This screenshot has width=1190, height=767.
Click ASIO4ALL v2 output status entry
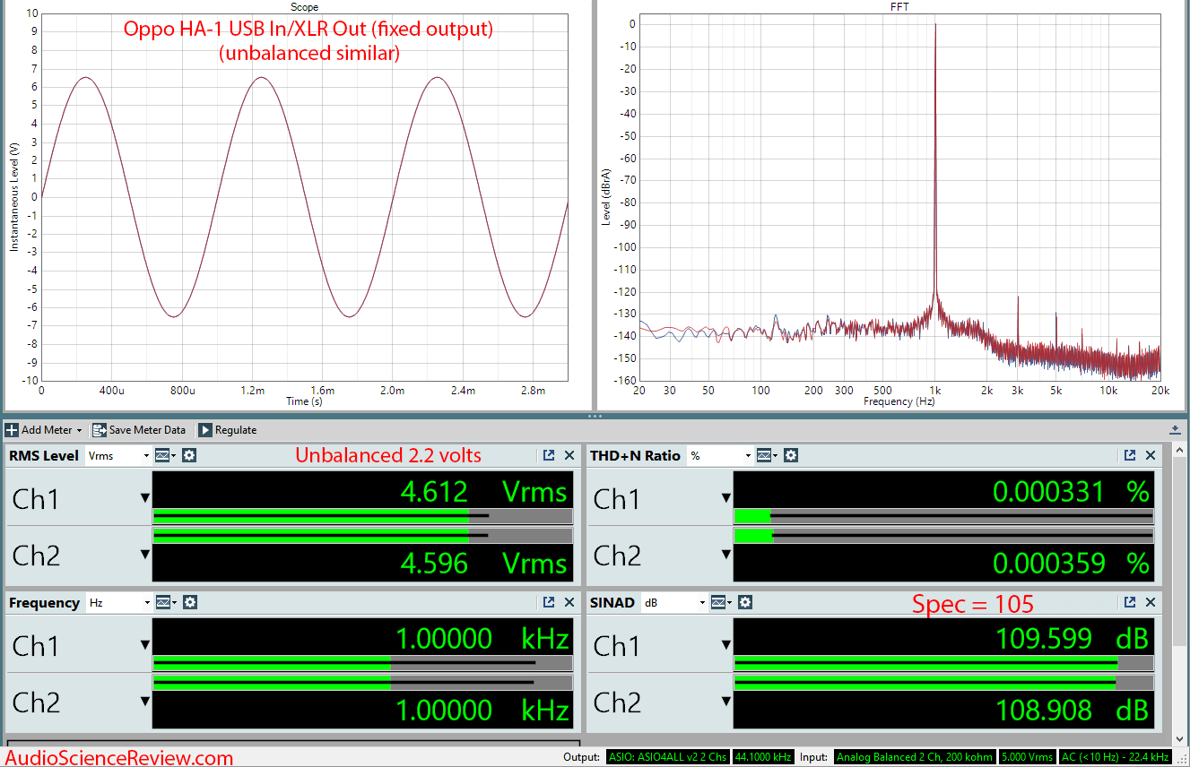click(668, 757)
